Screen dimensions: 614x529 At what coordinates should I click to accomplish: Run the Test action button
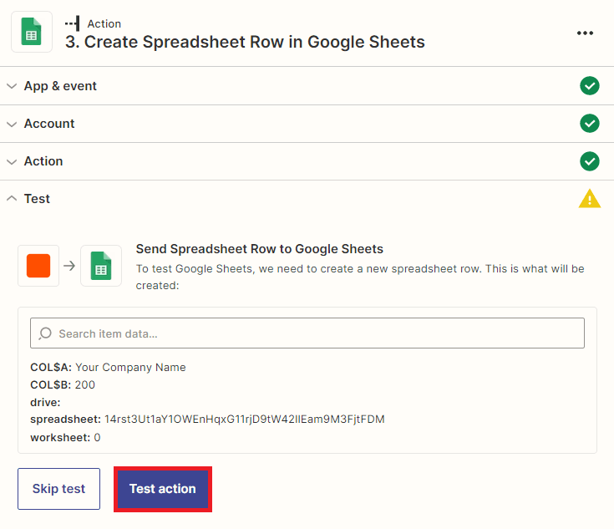[x=162, y=489]
